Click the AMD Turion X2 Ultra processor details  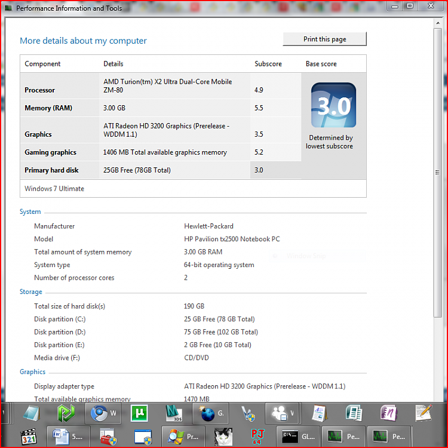tap(168, 85)
